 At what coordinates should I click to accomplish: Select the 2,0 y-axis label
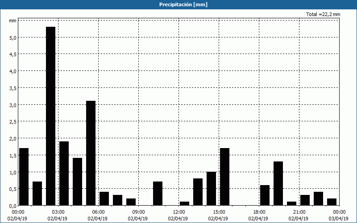point(13,139)
